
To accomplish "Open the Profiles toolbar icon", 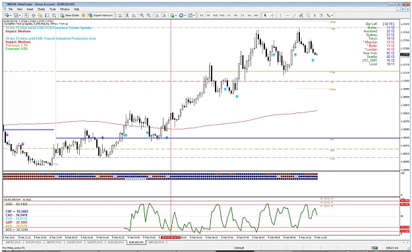I will pyautogui.click(x=16, y=16).
